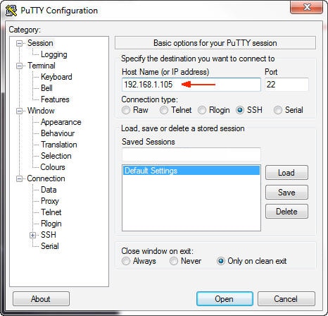Go to the Colours settings

[x=53, y=167]
